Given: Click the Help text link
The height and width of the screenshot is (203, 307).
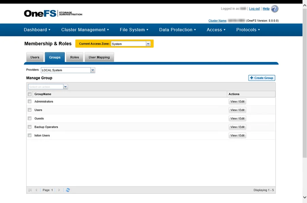Looking at the screenshot, I should (266, 9).
